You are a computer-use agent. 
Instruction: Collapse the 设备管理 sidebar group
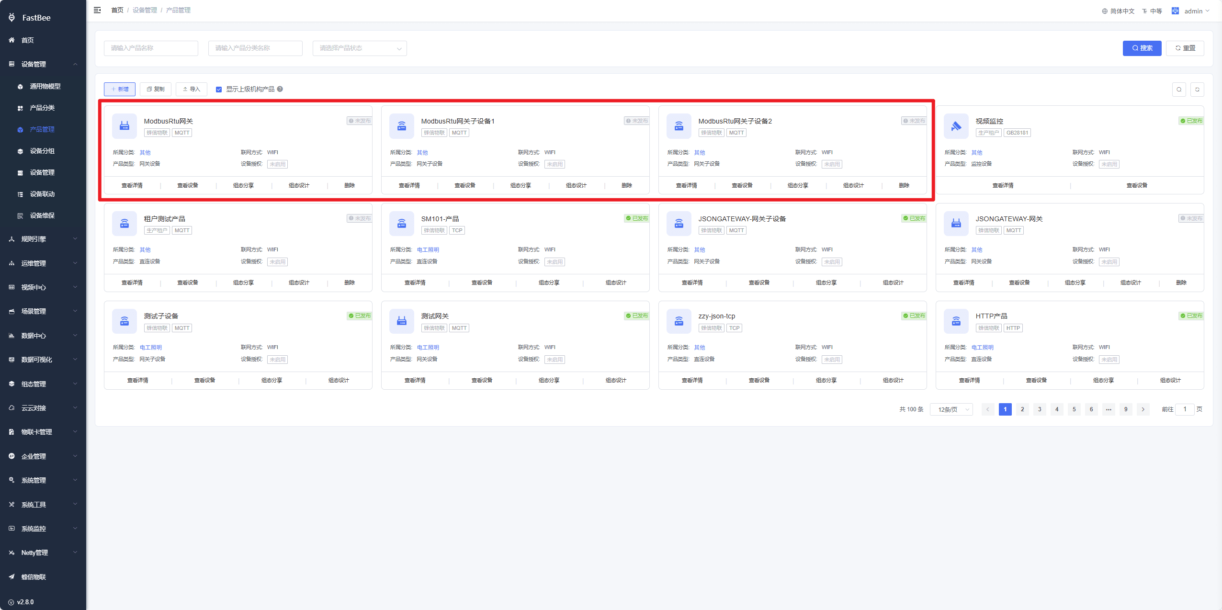(43, 64)
